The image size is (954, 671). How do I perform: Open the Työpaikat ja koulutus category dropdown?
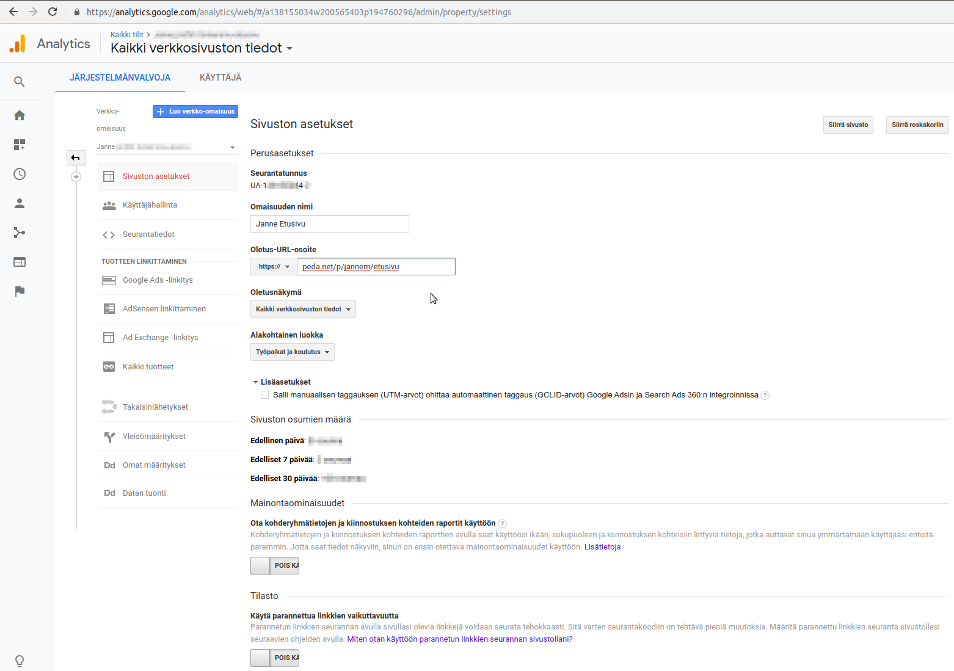[293, 352]
